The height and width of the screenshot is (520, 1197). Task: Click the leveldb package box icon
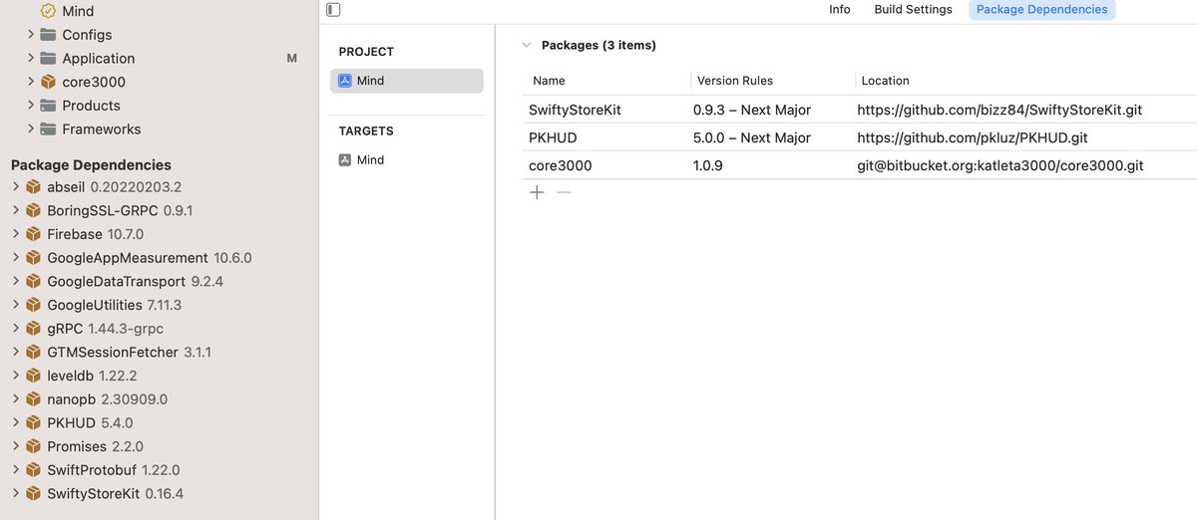[33, 376]
